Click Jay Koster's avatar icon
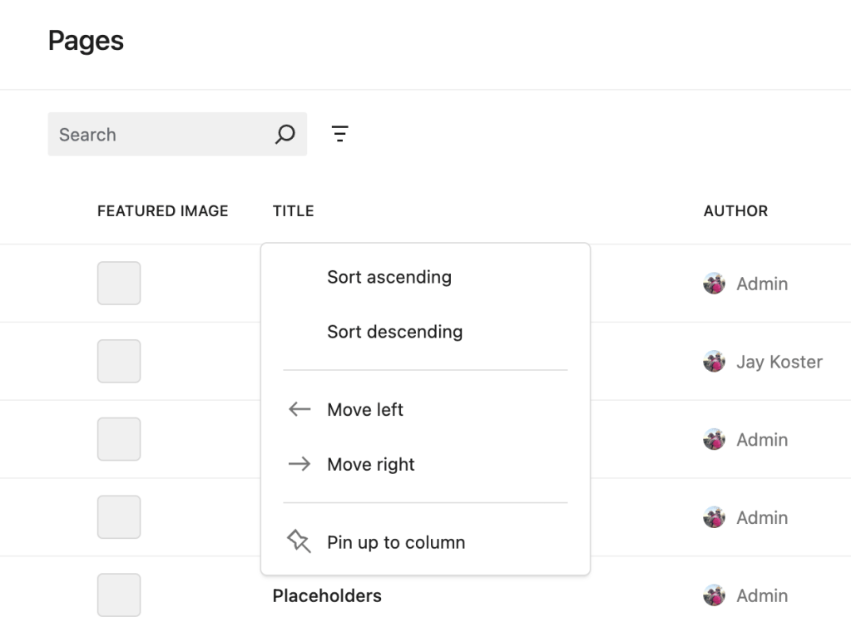This screenshot has height=632, width=851. [714, 362]
